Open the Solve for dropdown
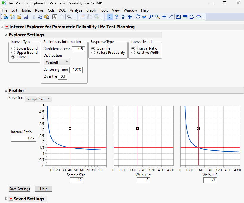This screenshot has height=203, width=244. point(38,99)
